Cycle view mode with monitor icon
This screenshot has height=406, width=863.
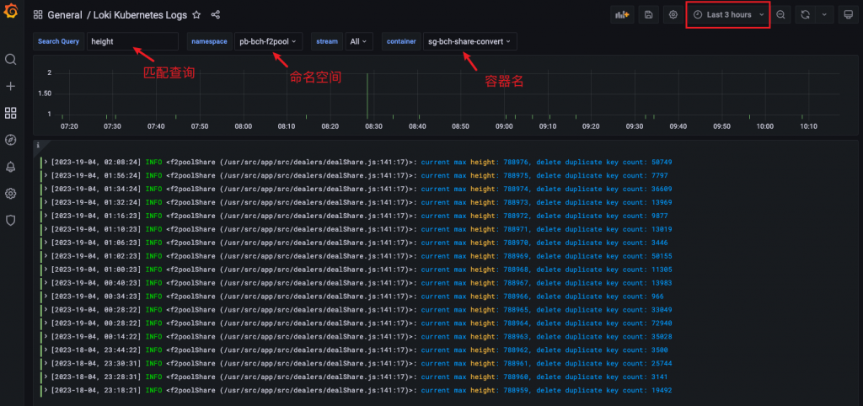(x=848, y=15)
